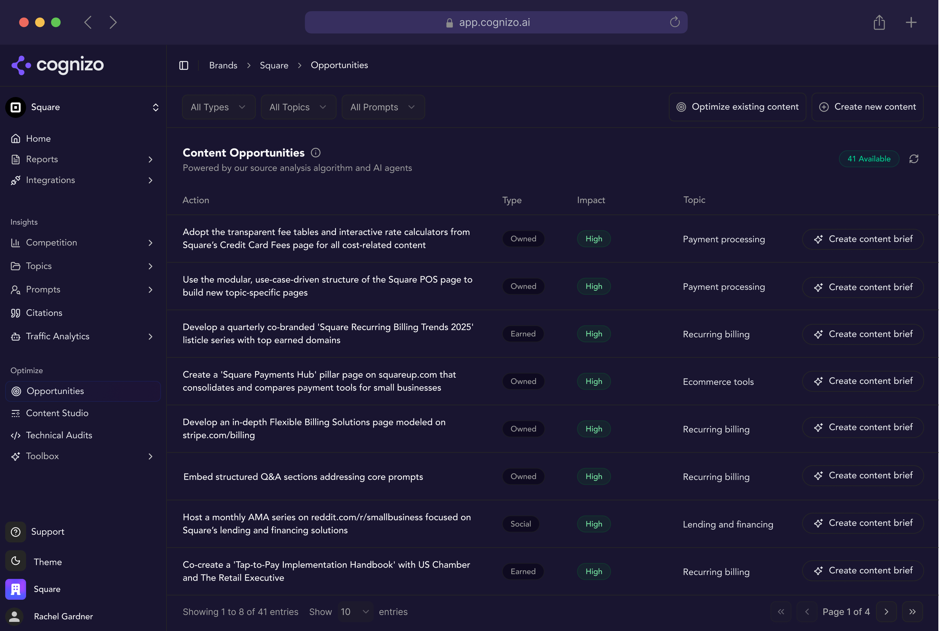Click the Content Opportunities info icon
This screenshot has width=940, height=631.
tap(316, 153)
